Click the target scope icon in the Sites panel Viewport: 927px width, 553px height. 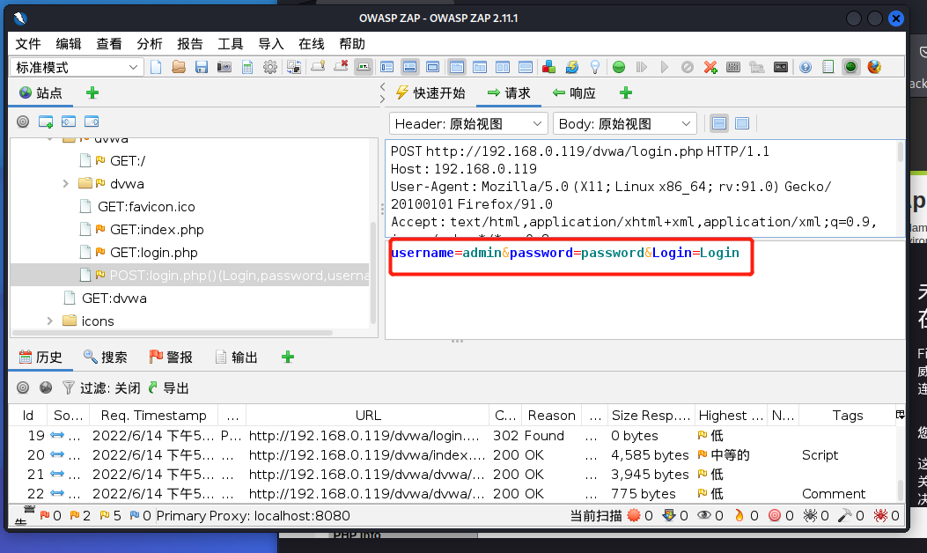click(x=23, y=122)
